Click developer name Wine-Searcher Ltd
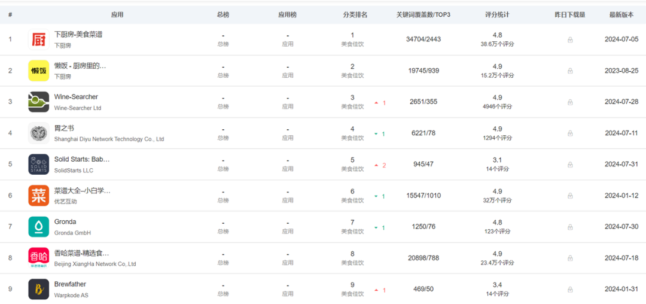This screenshot has height=304, width=646. click(x=77, y=108)
